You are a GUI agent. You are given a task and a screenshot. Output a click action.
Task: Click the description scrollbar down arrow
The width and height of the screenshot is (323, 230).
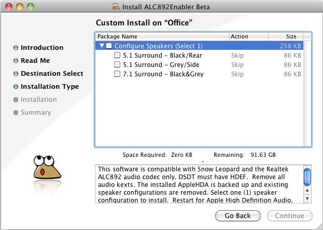[x=307, y=198]
